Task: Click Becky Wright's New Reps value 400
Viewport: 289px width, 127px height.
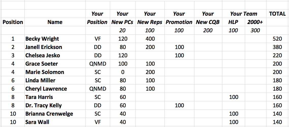Action: click(x=150, y=39)
